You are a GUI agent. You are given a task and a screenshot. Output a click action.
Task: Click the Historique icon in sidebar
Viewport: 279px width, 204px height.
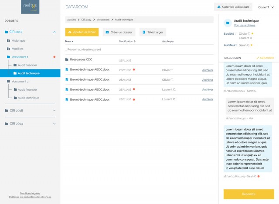(x=8, y=40)
